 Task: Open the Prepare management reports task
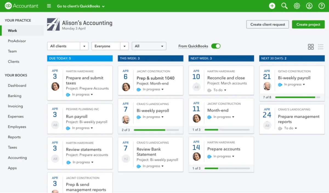(299, 119)
